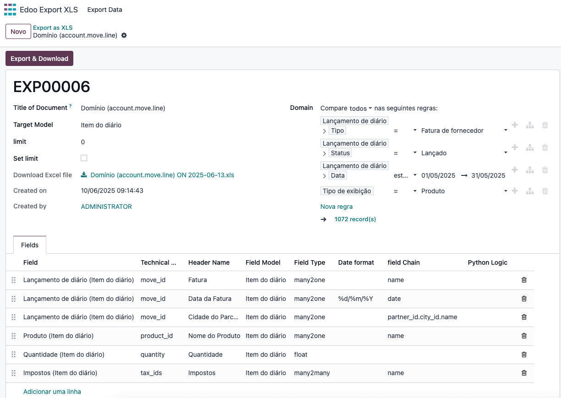
Task: Add rule after the Status condition
Action: click(515, 147)
